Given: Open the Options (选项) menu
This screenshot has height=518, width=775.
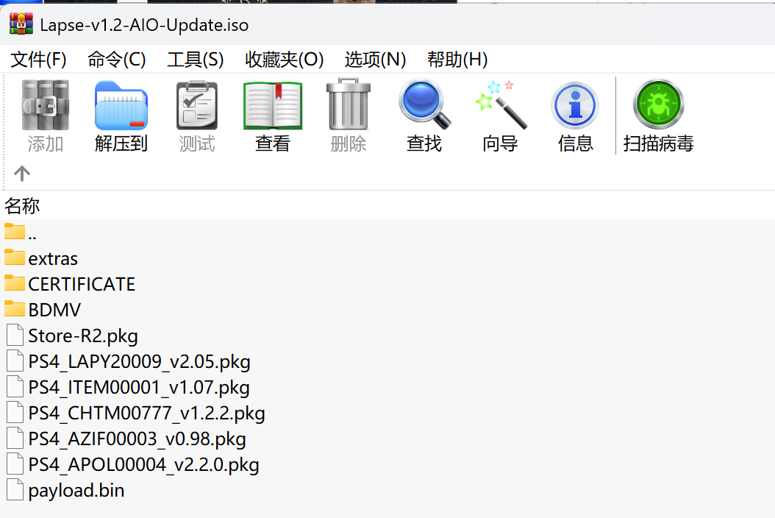Looking at the screenshot, I should tap(375, 60).
